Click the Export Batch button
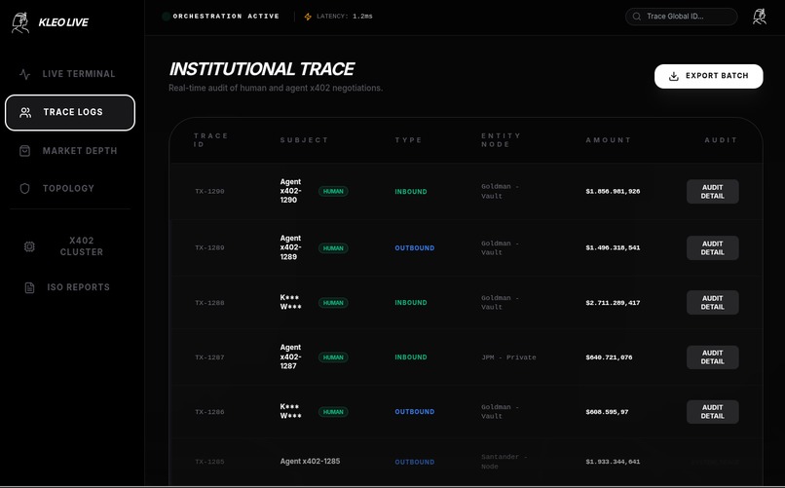The height and width of the screenshot is (488, 785). pos(708,76)
